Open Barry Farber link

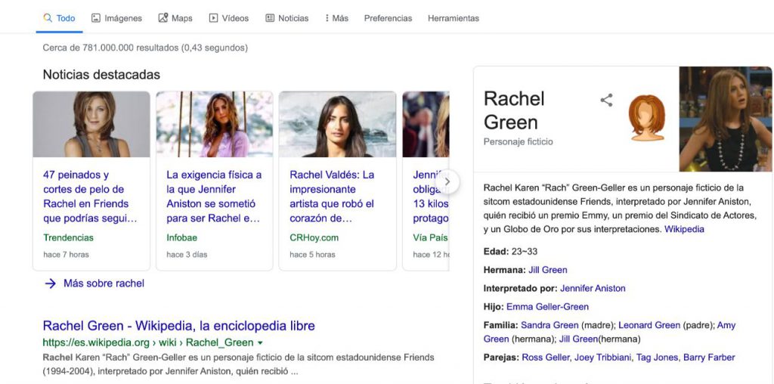click(709, 358)
